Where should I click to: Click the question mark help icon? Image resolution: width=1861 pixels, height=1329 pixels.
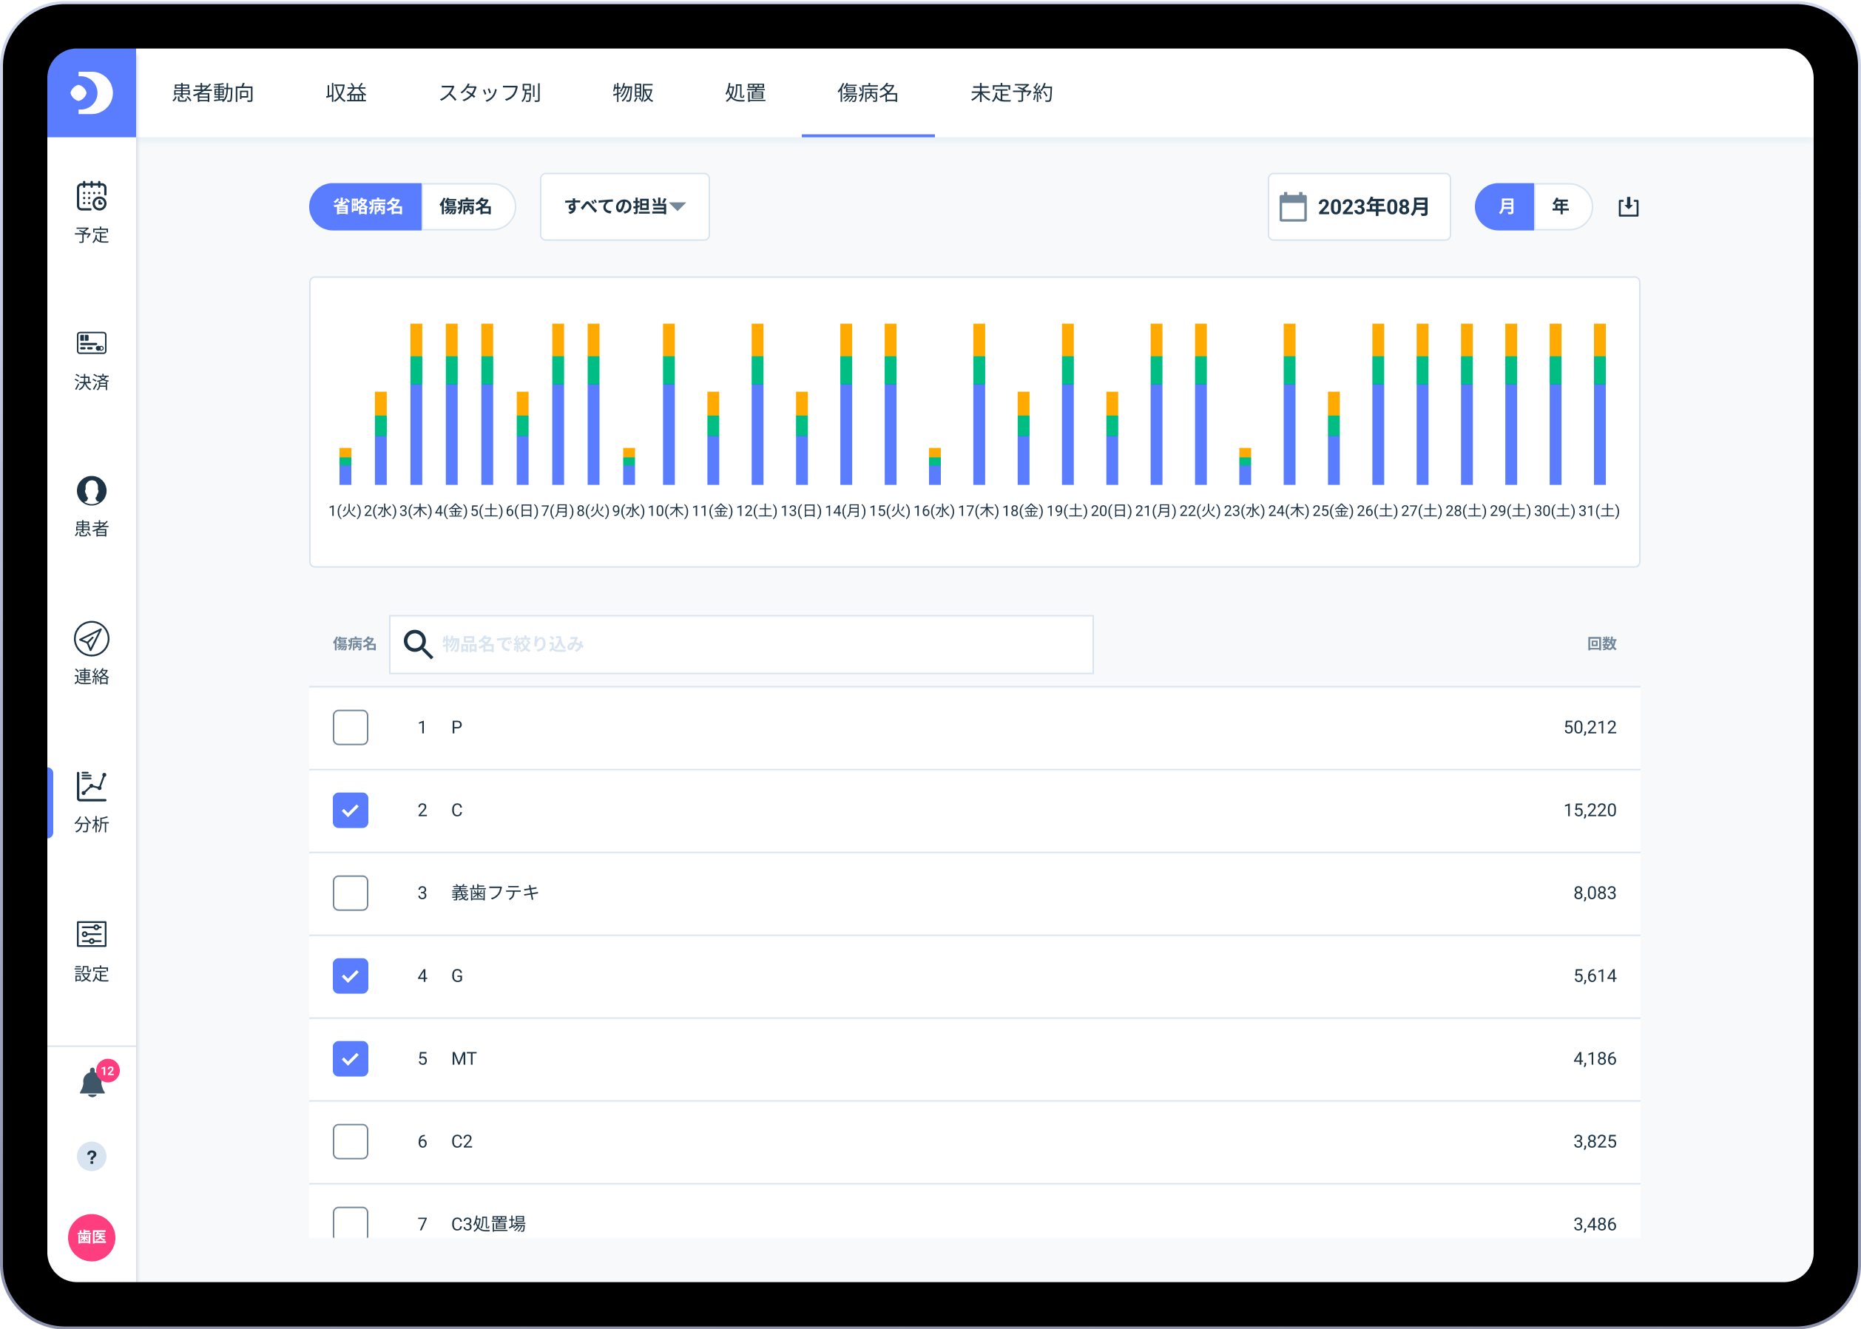pyautogui.click(x=92, y=1157)
